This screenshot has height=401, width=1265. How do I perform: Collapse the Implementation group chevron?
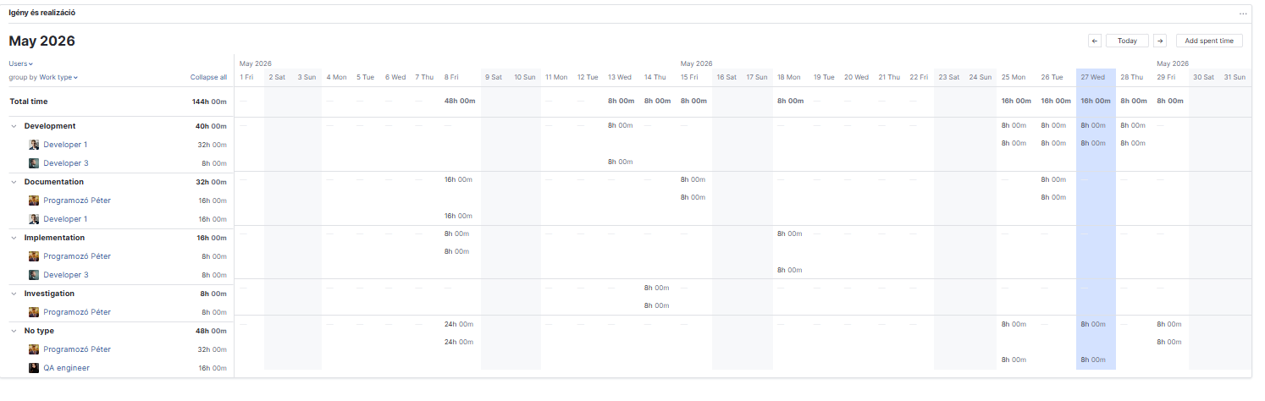point(14,238)
